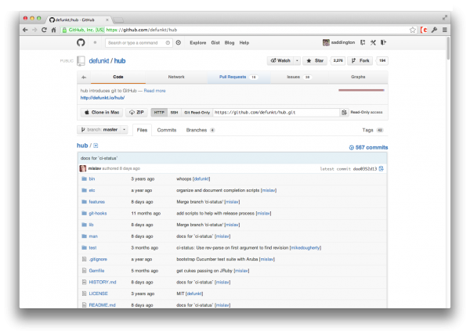The width and height of the screenshot is (470, 335).
Task: Open the Gist link
Action: (215, 43)
